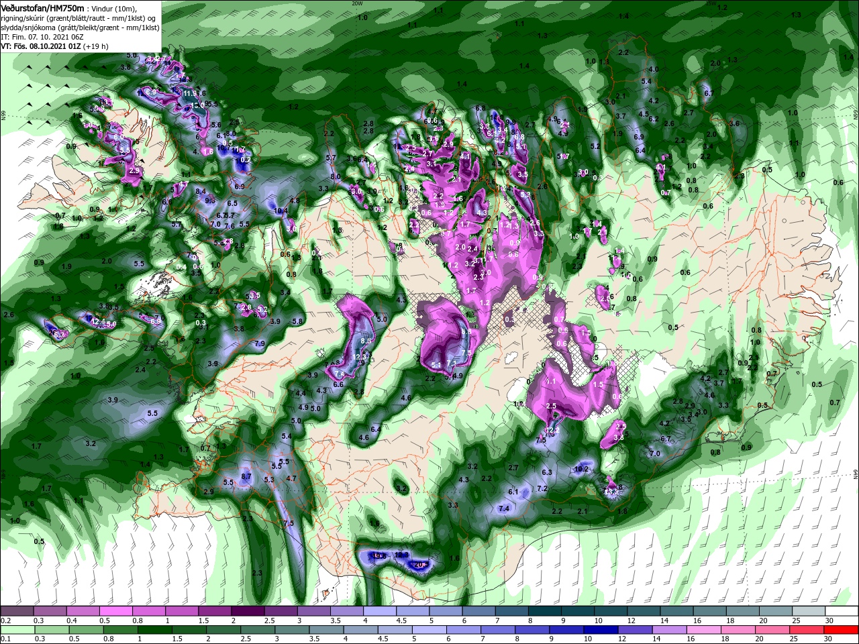Click the 'VT: Fös. 08.10.2021 01Z' valid time

[x=42, y=46]
